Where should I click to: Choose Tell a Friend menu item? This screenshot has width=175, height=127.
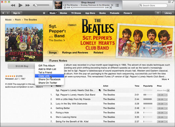click(x=49, y=72)
